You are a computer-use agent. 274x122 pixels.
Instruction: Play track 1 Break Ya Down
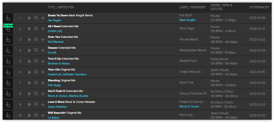[x=30, y=18]
